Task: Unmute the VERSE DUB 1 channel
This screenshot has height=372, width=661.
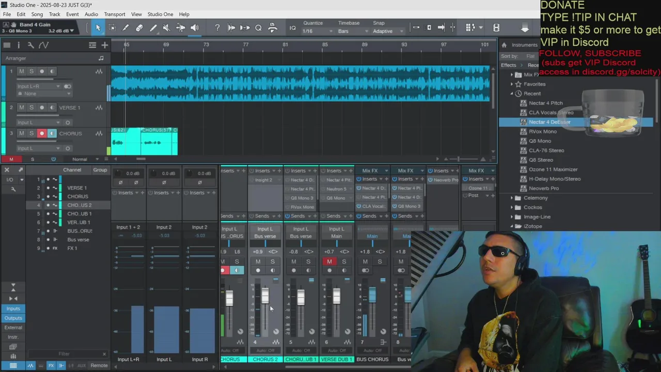Action: 329,261
